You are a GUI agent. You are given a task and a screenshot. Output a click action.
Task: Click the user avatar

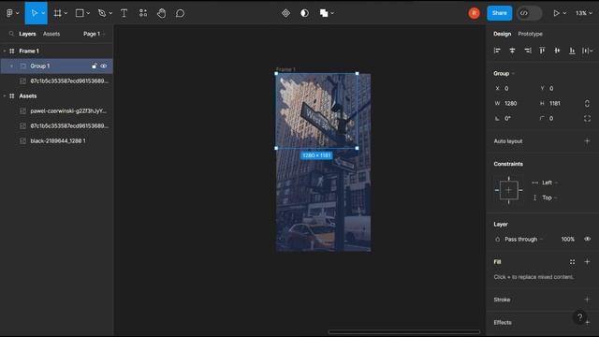(475, 13)
